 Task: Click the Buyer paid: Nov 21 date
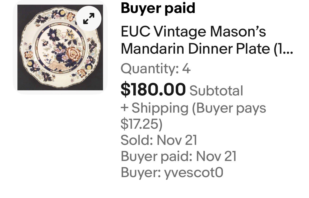coord(179,156)
